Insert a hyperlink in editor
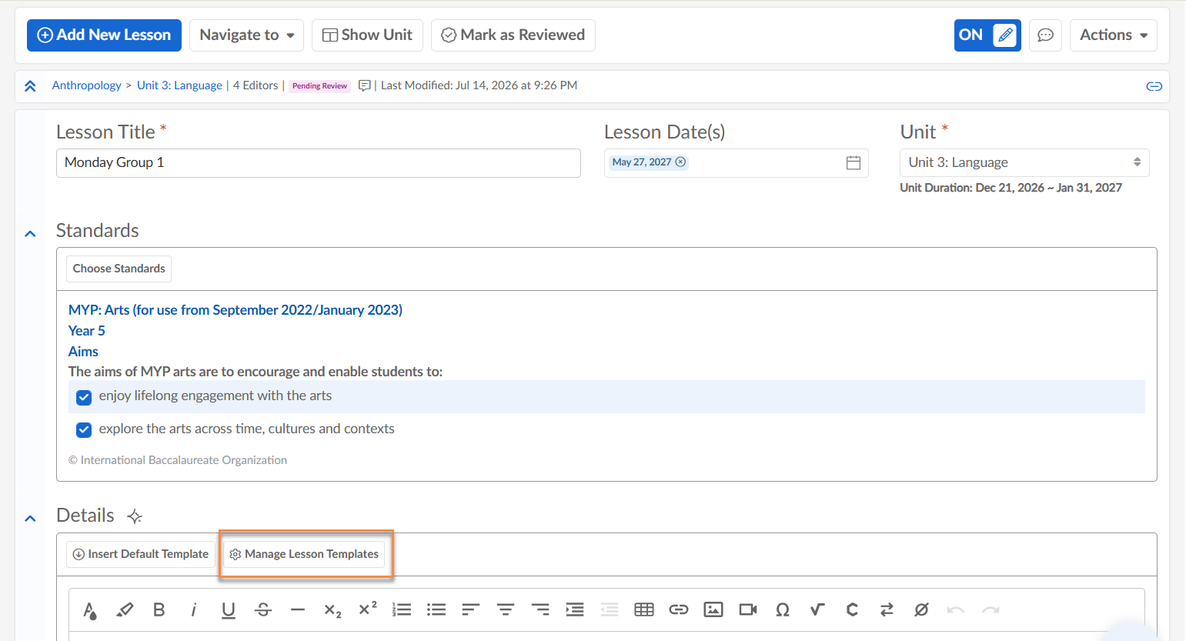 [x=679, y=610]
